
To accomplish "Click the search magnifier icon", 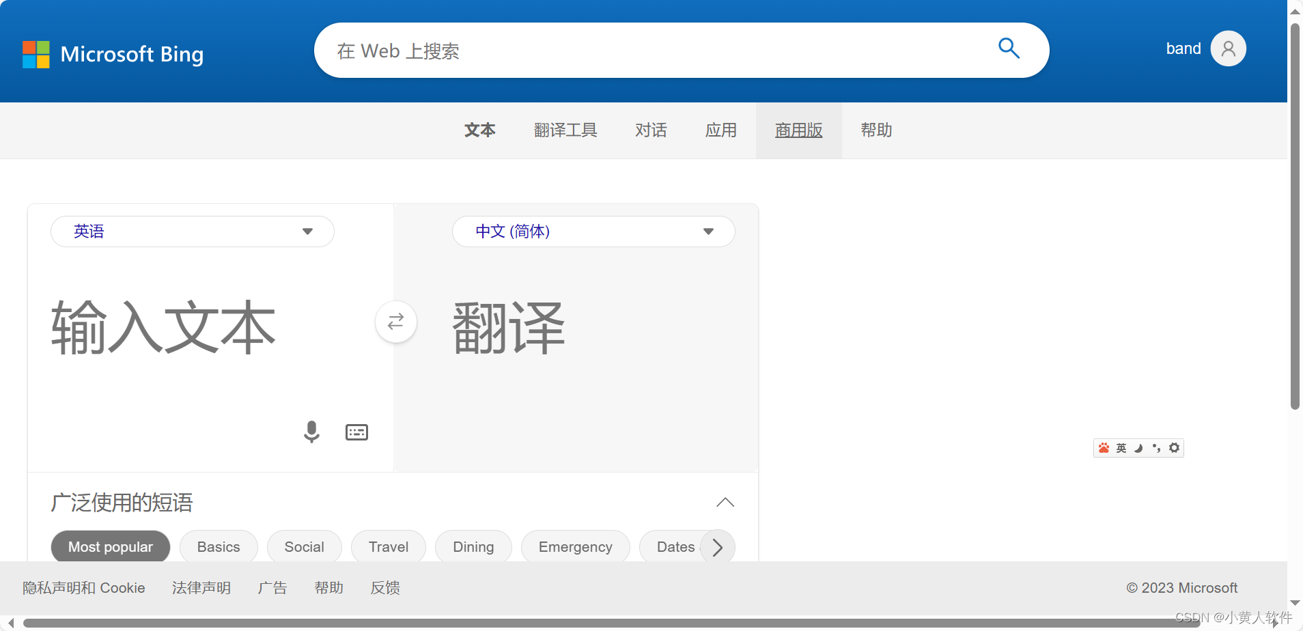I will pos(1009,48).
